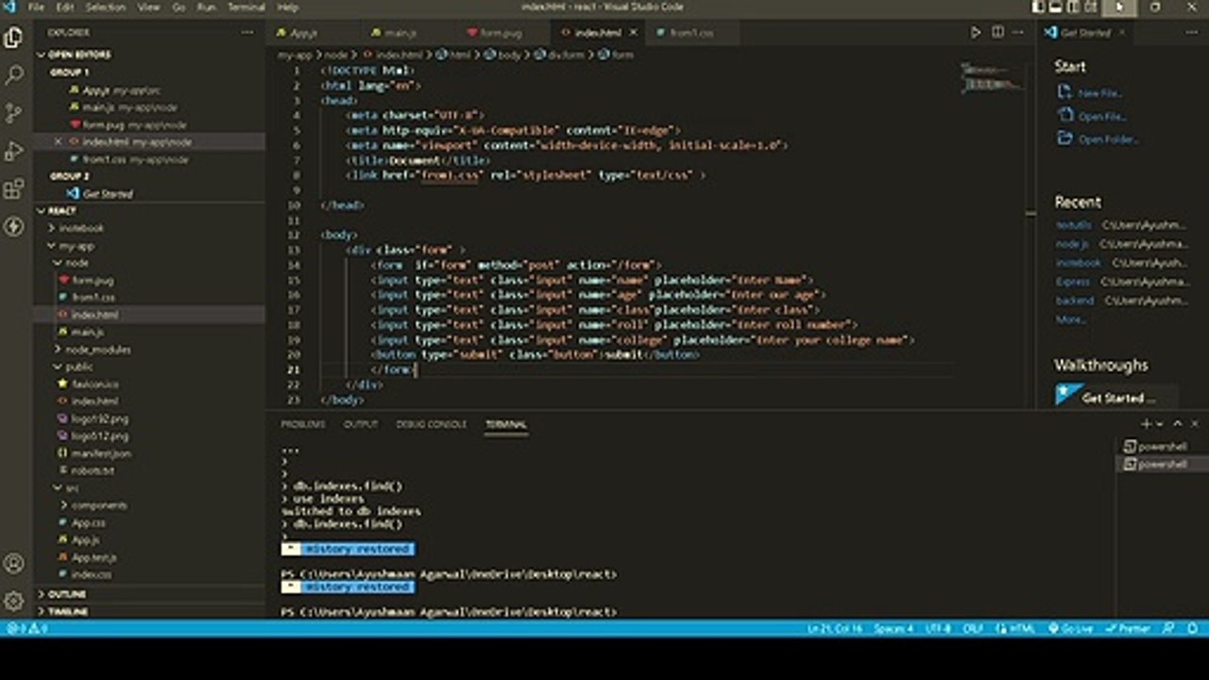Click the VS Code logo in the title bar
Screen dimensions: 1209x680
9,7
